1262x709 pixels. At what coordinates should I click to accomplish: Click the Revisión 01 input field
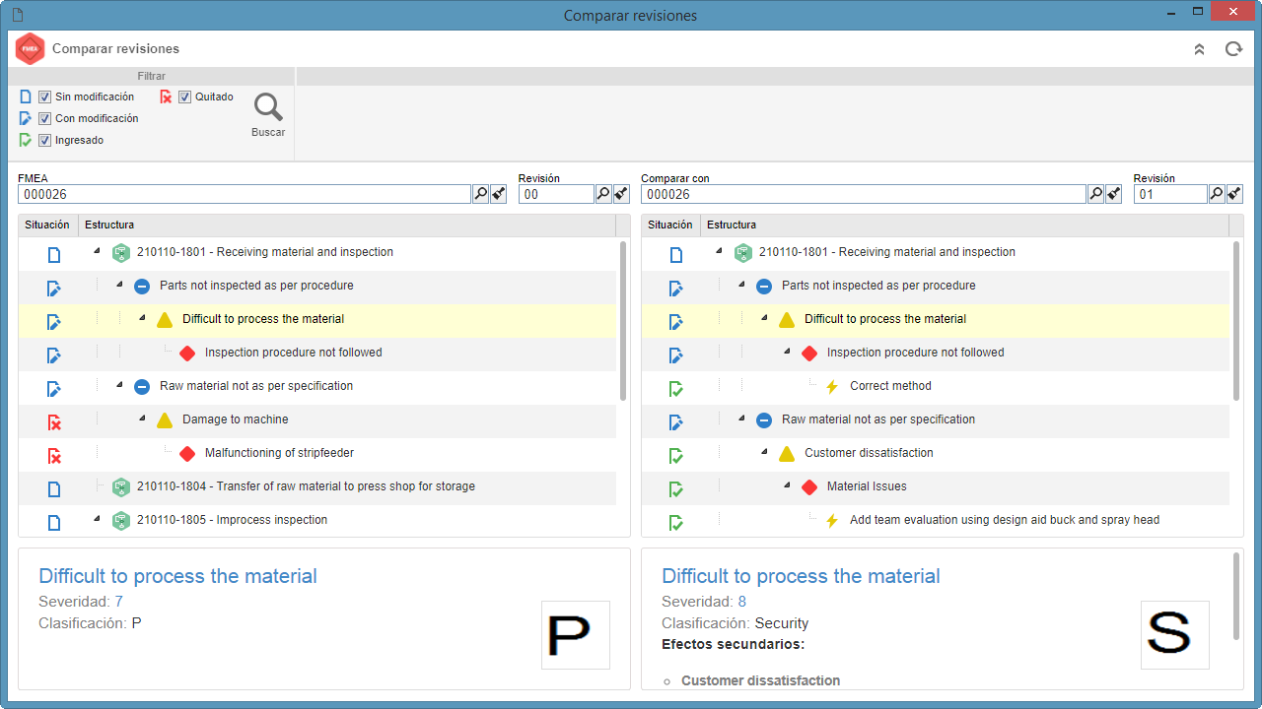pos(1170,194)
